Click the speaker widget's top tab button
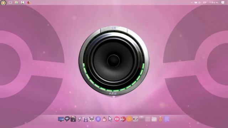 pos(114,29)
